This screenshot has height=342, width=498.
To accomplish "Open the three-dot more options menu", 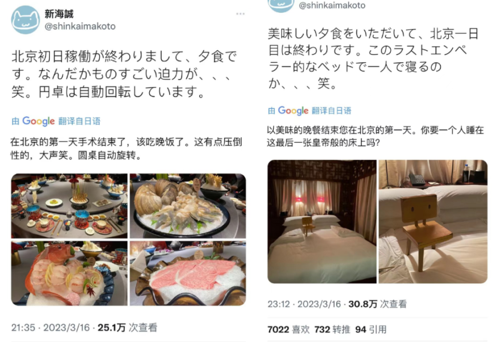I will [240, 13].
